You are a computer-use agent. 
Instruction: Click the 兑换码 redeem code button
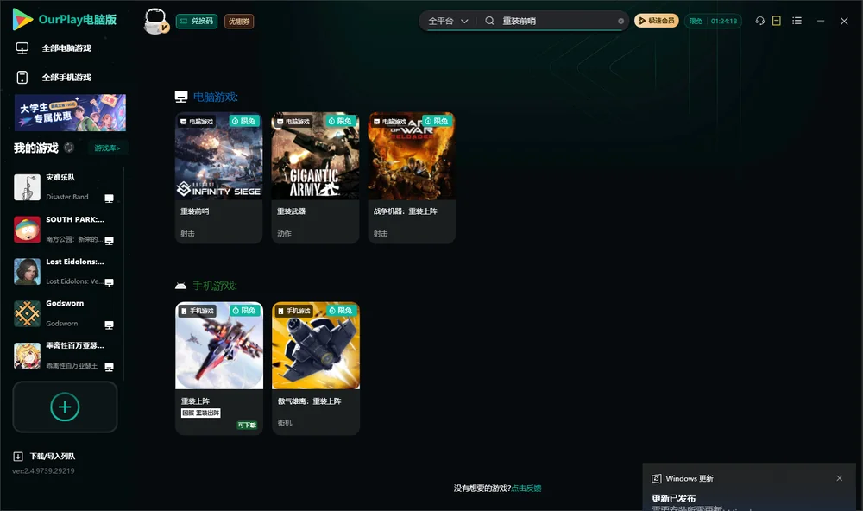coord(197,21)
